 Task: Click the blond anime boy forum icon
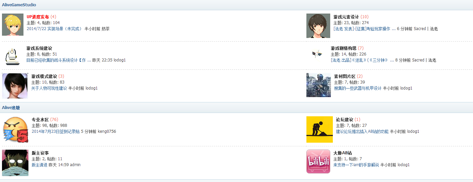(13, 24)
